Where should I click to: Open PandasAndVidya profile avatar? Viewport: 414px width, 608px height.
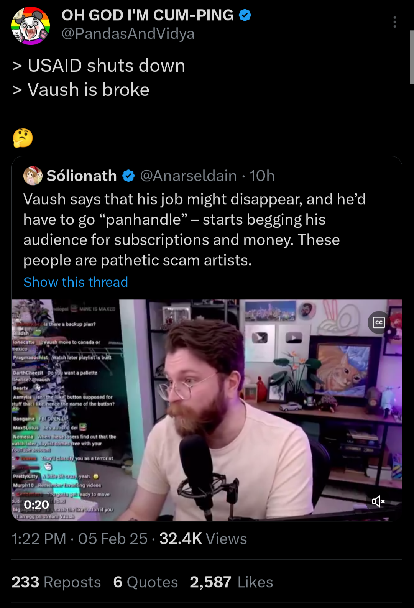31,26
